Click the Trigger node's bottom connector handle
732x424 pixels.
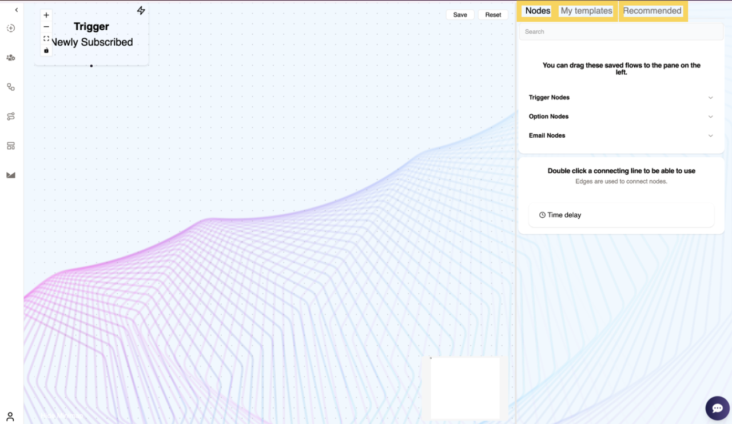tap(91, 66)
